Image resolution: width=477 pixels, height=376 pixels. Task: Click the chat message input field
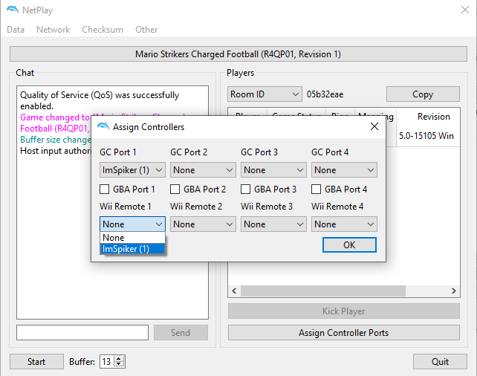pos(82,333)
